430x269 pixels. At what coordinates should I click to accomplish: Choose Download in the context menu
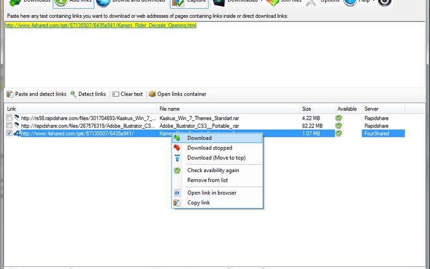tap(217, 138)
